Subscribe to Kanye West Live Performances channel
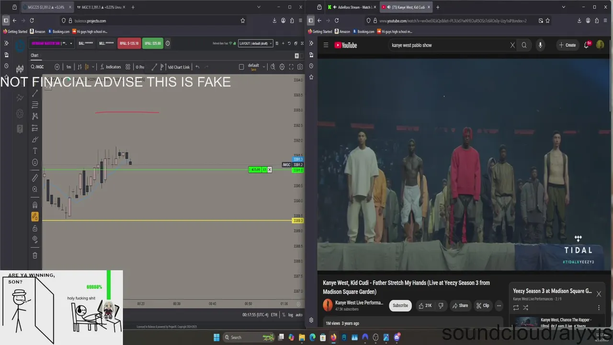Viewport: 613px width, 345px height. 400,305
